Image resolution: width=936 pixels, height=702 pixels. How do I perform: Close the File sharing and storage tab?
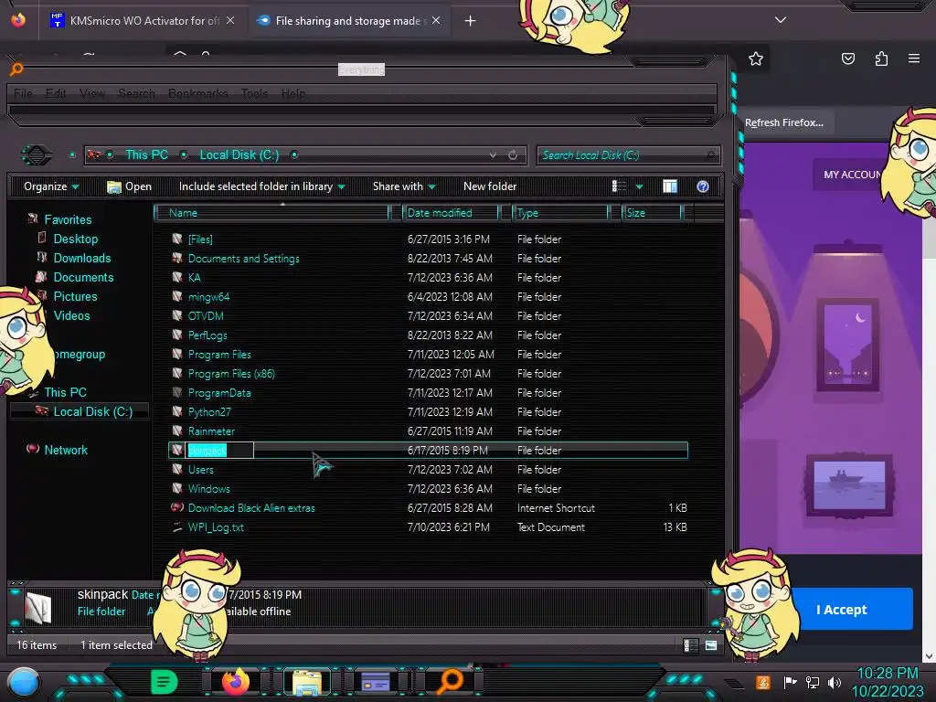click(x=436, y=20)
